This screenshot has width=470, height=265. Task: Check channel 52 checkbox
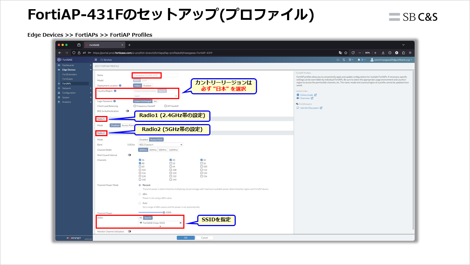click(x=171, y=163)
